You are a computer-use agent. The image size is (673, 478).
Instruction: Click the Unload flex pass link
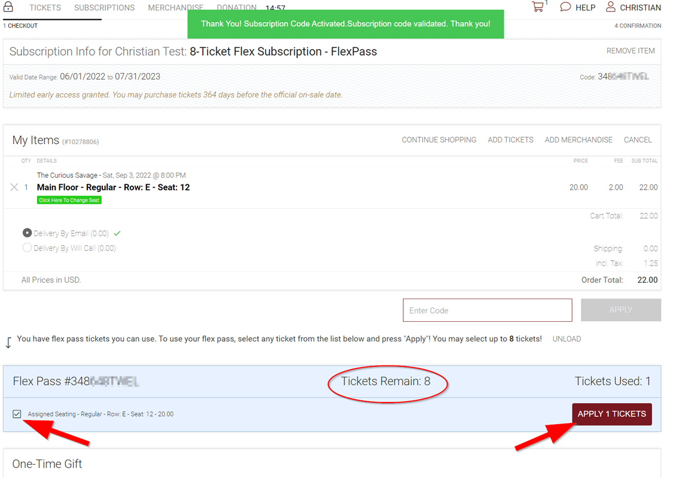pos(567,339)
